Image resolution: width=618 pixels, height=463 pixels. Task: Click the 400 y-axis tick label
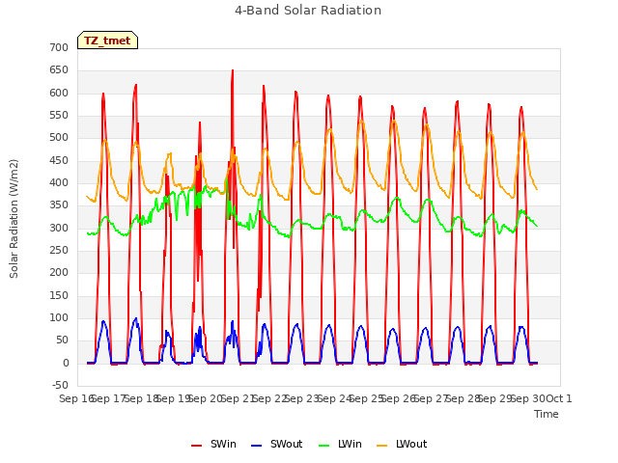pos(59,182)
